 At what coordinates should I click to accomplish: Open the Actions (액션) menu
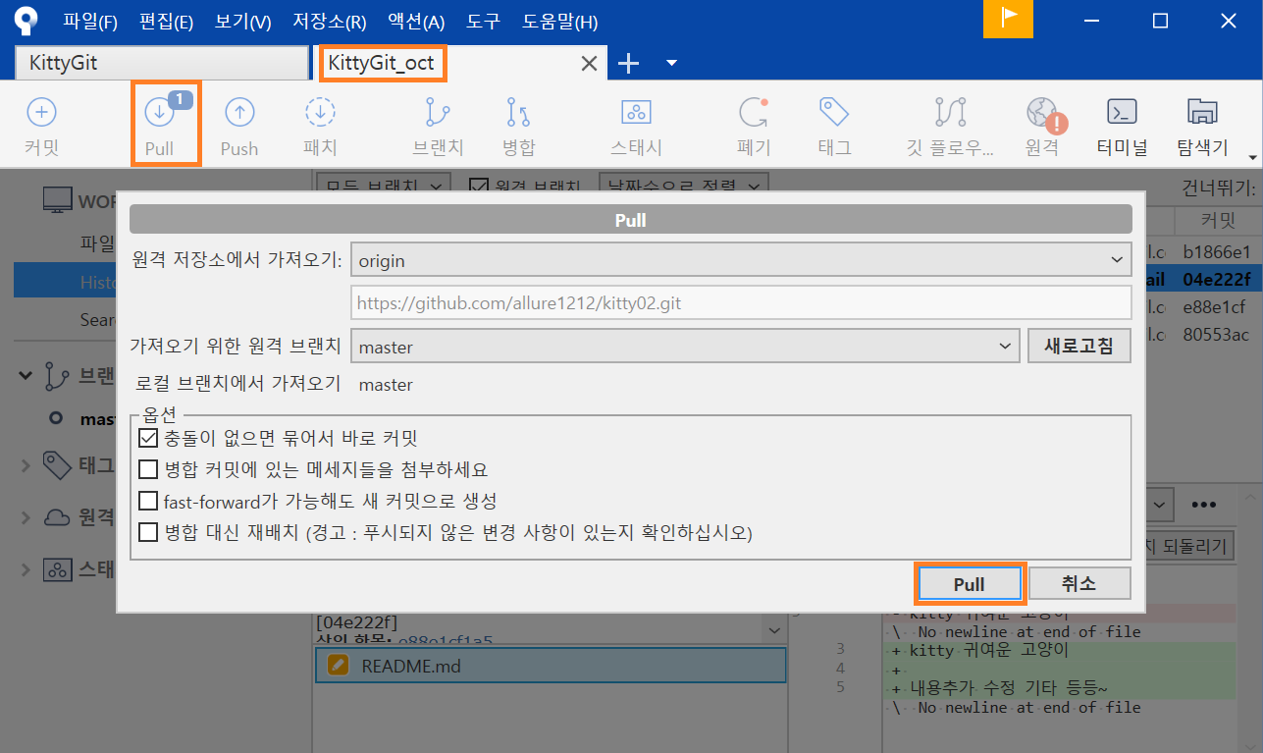[x=416, y=21]
